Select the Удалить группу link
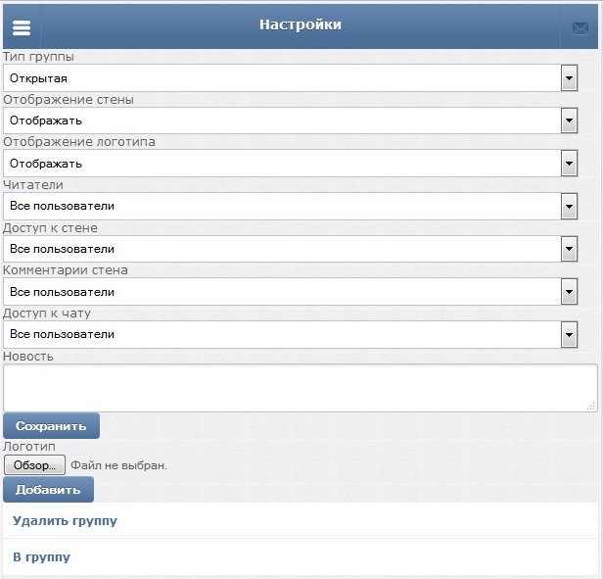 tap(65, 521)
